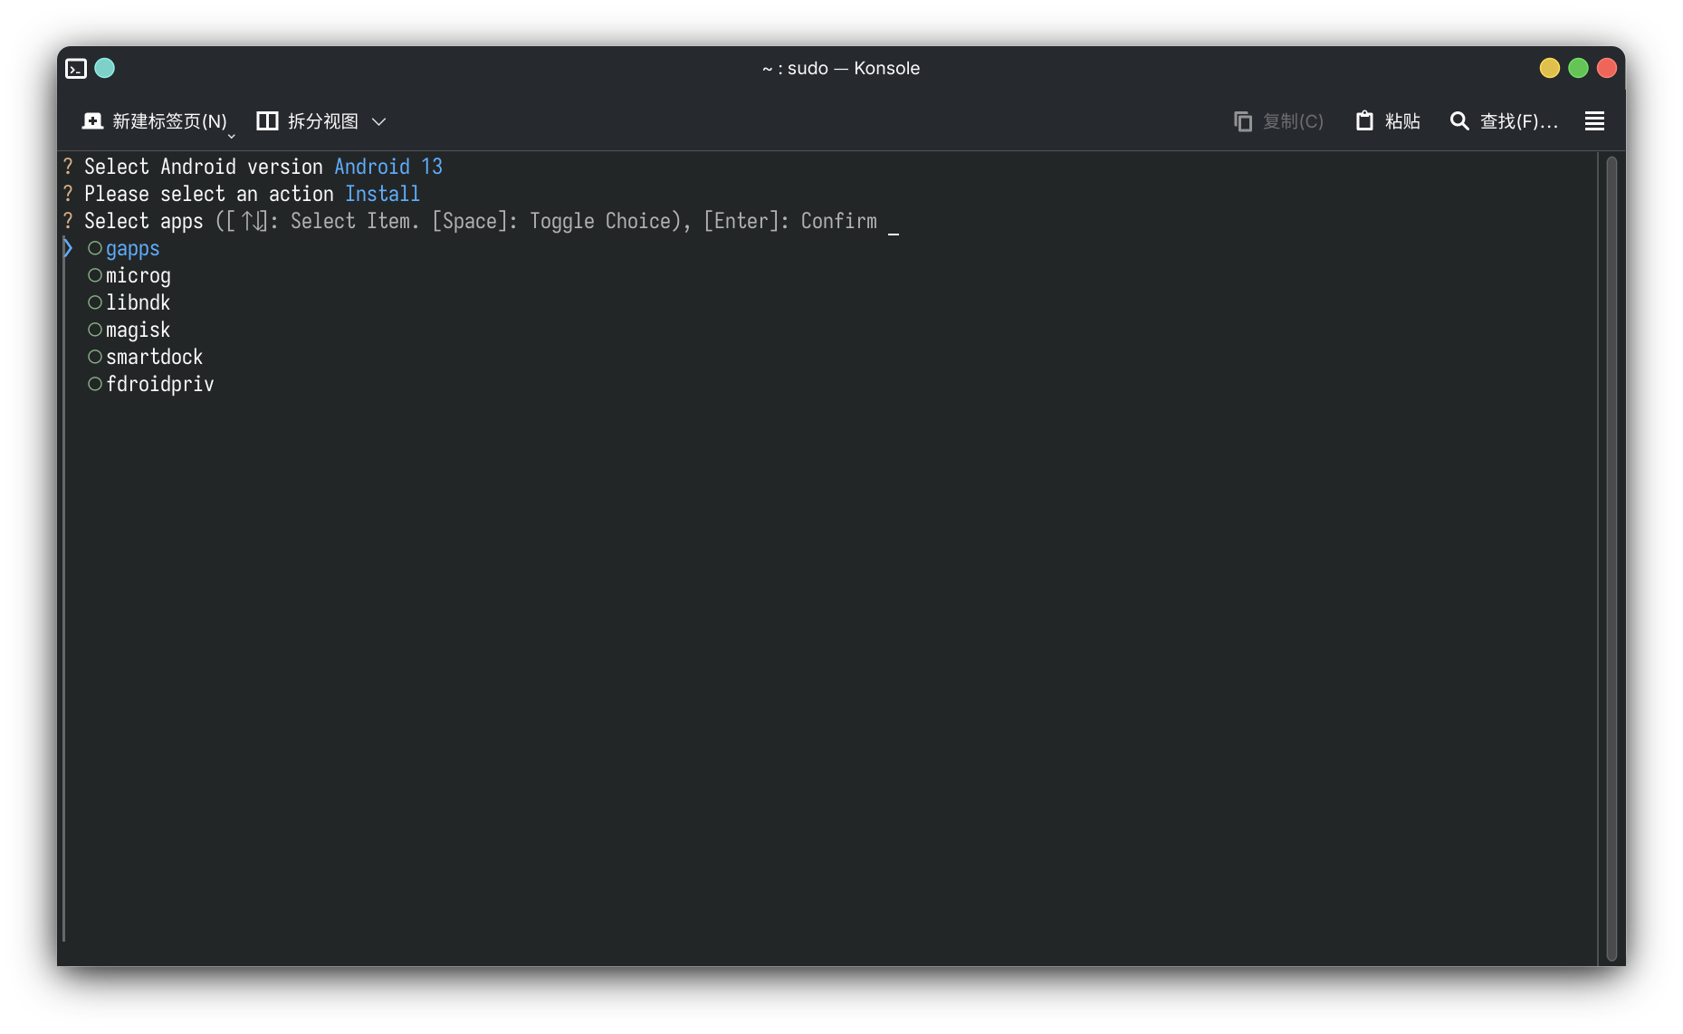Viewport: 1683px width, 1034px height.
Task: Click the 复制(C) copy button
Action: (x=1278, y=121)
